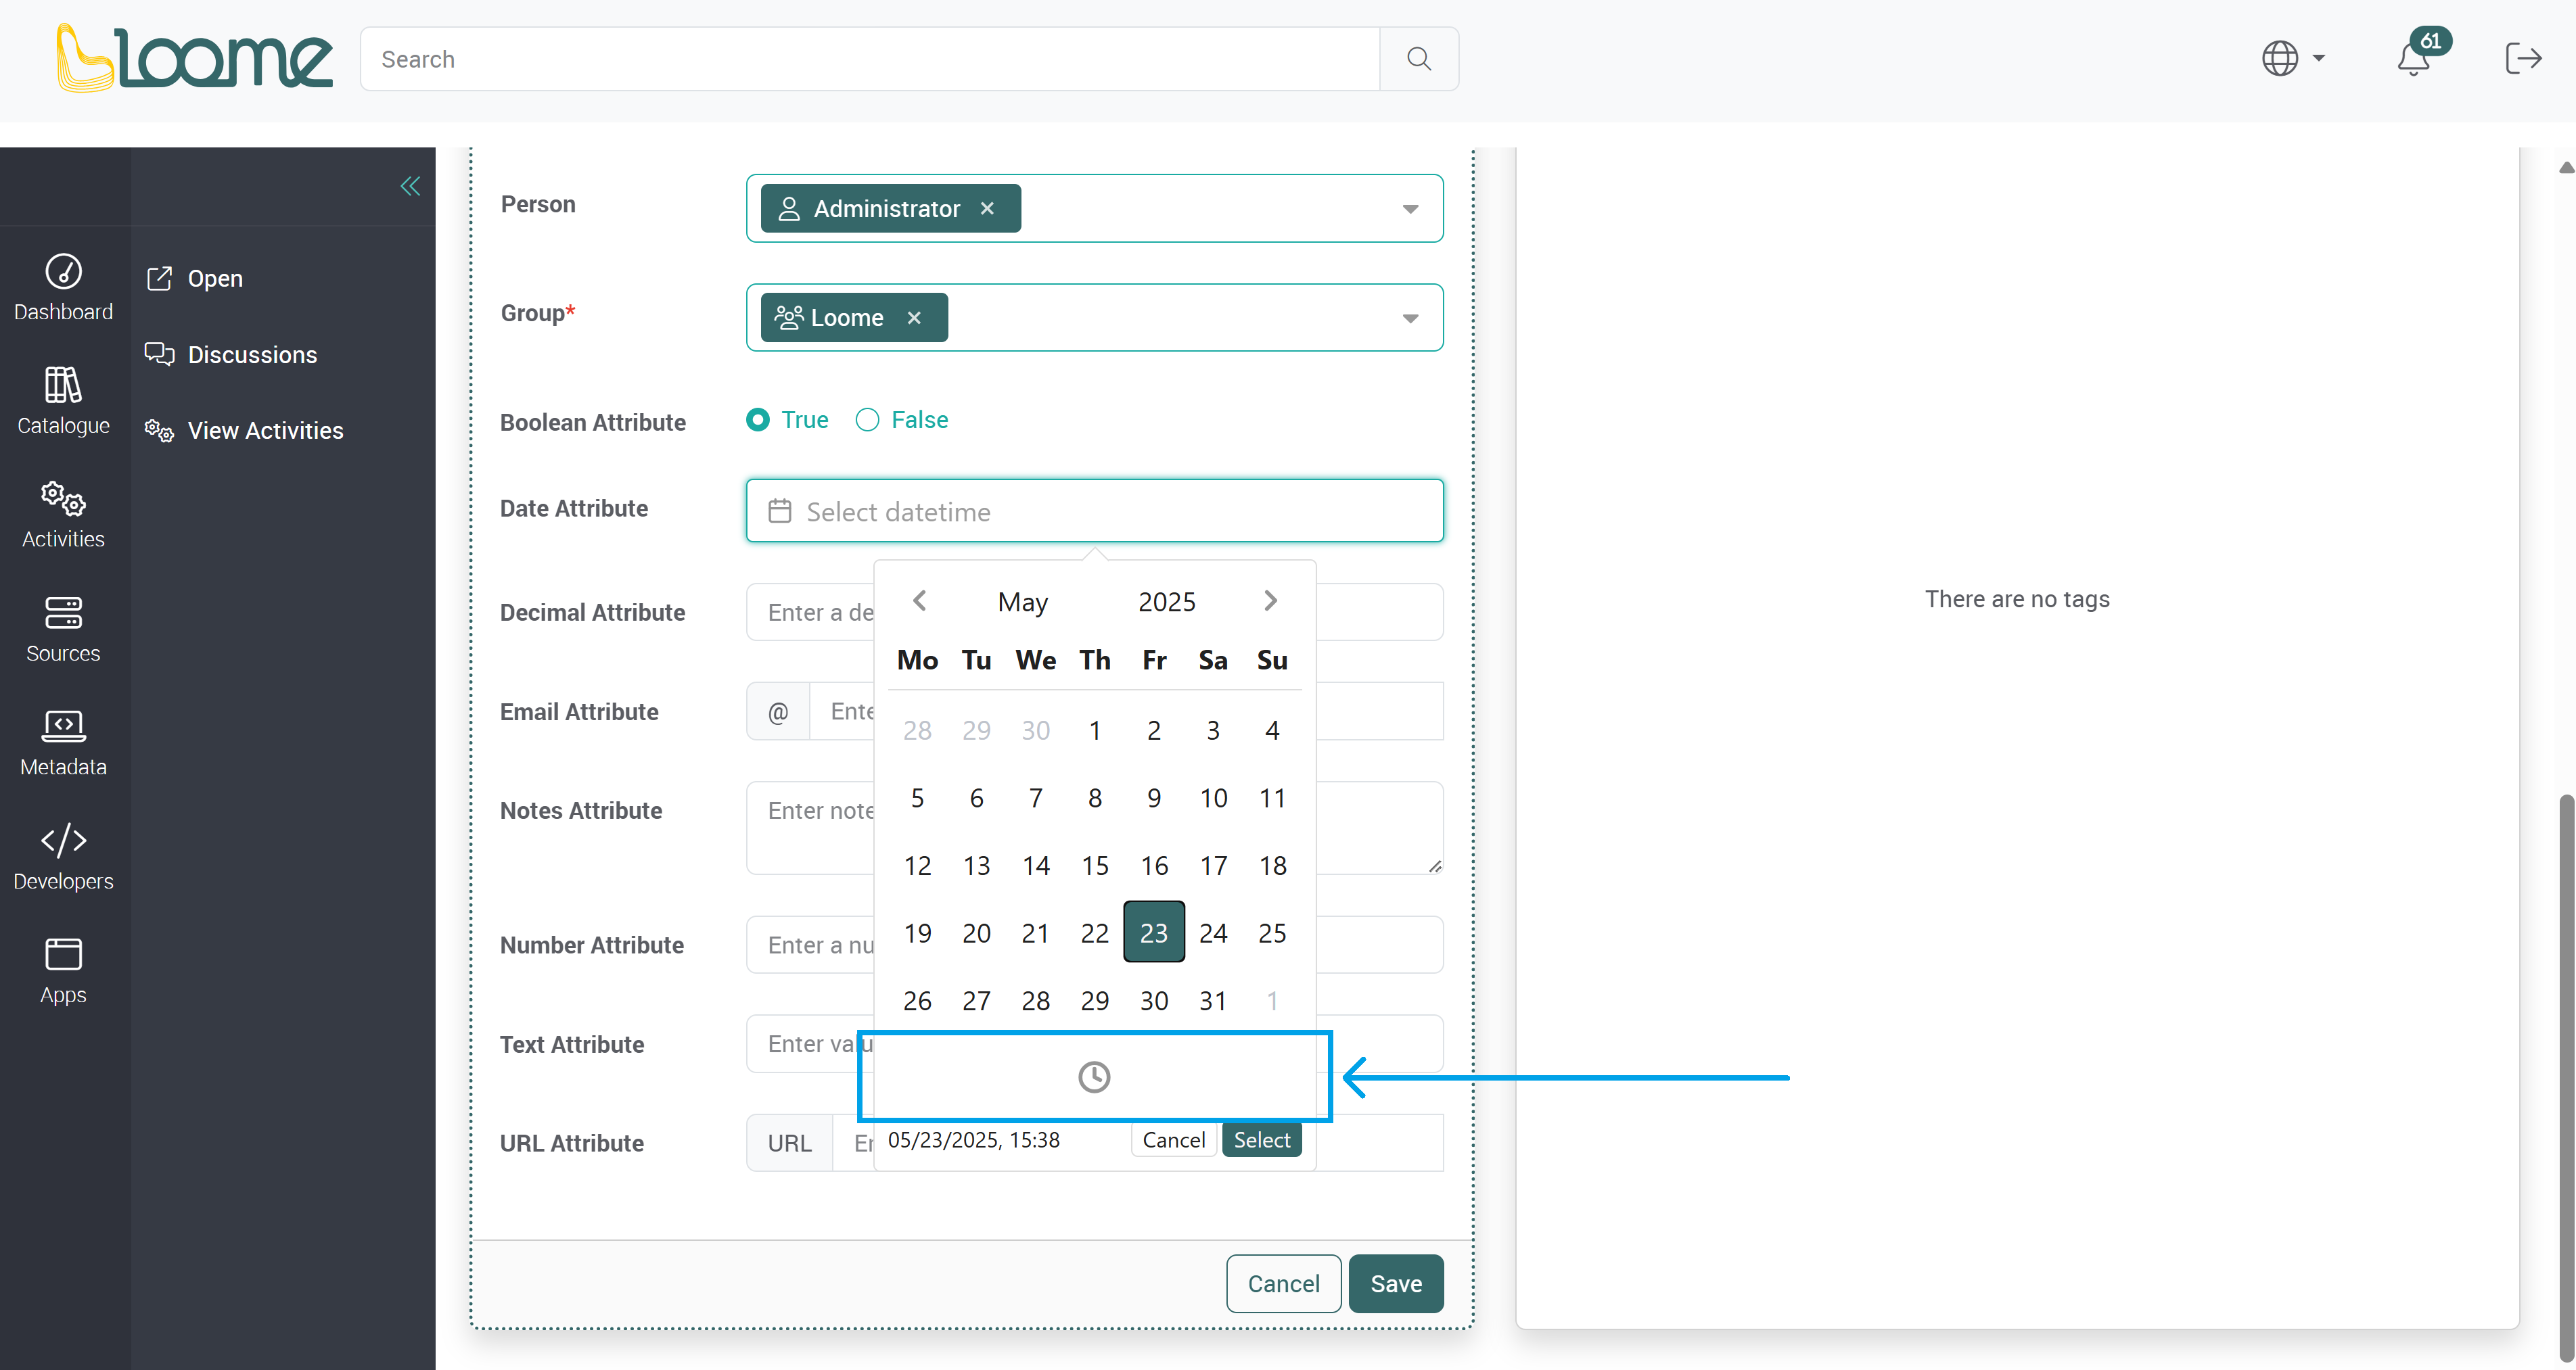The width and height of the screenshot is (2576, 1370).
Task: Collapse the sidebar with the double chevron
Action: click(410, 186)
